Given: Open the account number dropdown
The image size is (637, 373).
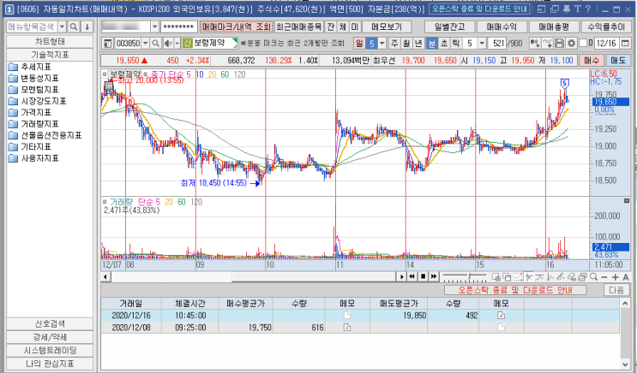Looking at the screenshot, I should point(154,27).
